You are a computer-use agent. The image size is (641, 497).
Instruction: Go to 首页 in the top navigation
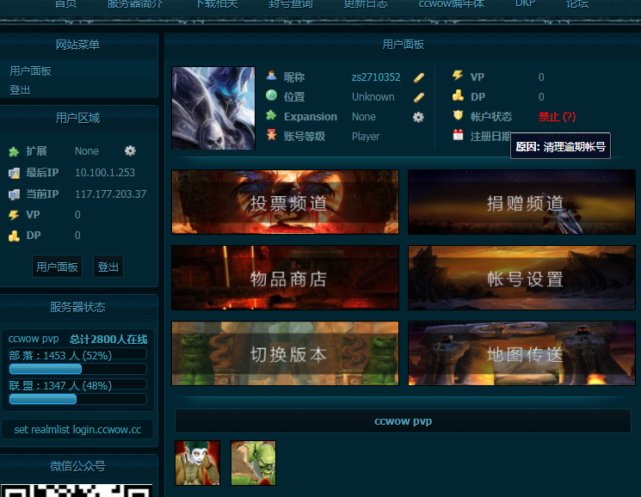pyautogui.click(x=65, y=4)
